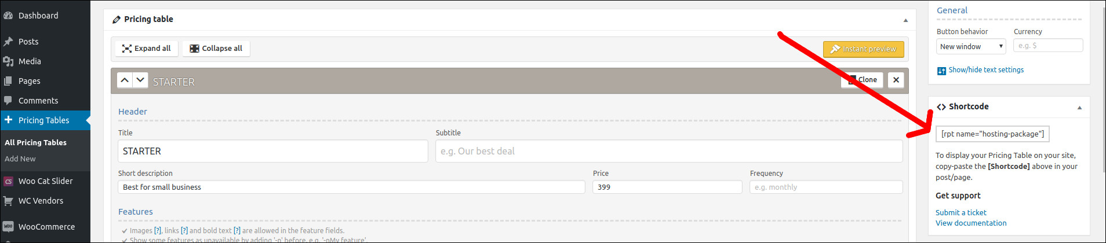
Task: Expand all pricing columns
Action: coord(147,49)
